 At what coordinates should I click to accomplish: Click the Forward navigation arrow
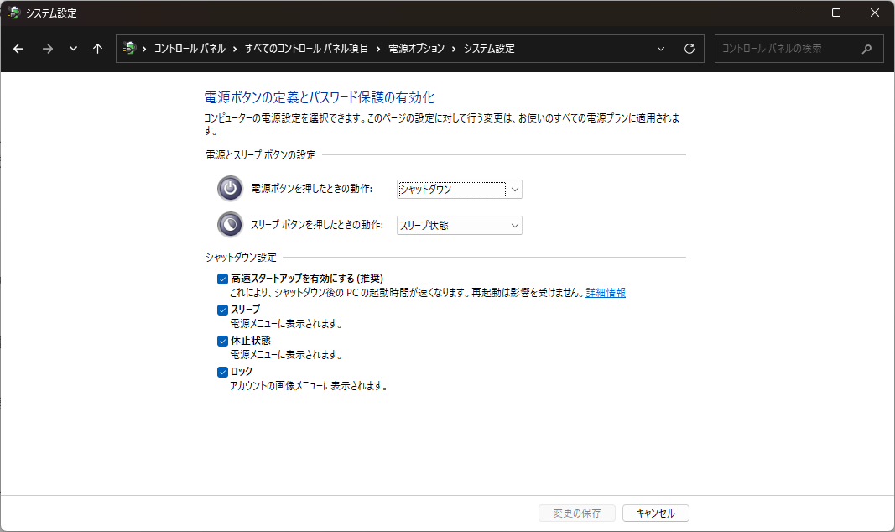(47, 49)
